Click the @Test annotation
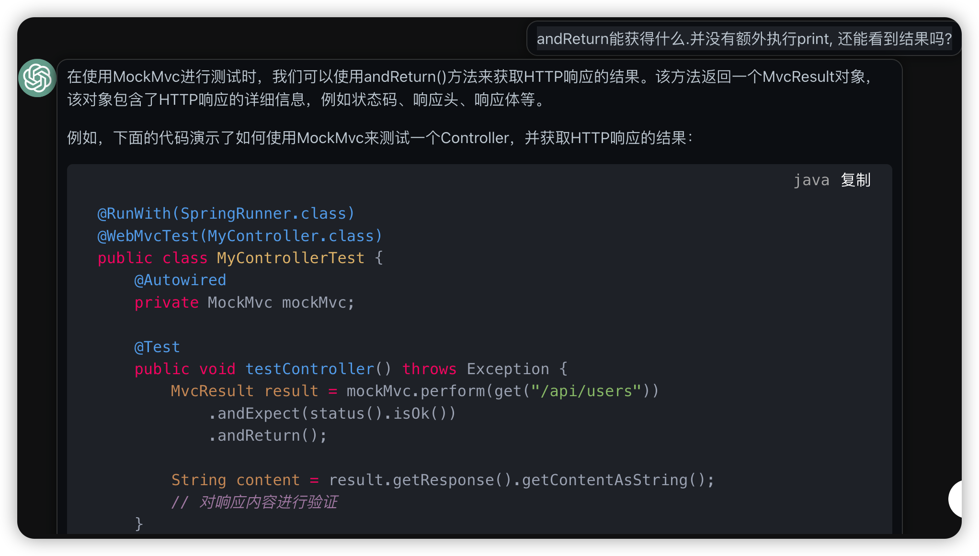979x556 pixels. coord(157,347)
